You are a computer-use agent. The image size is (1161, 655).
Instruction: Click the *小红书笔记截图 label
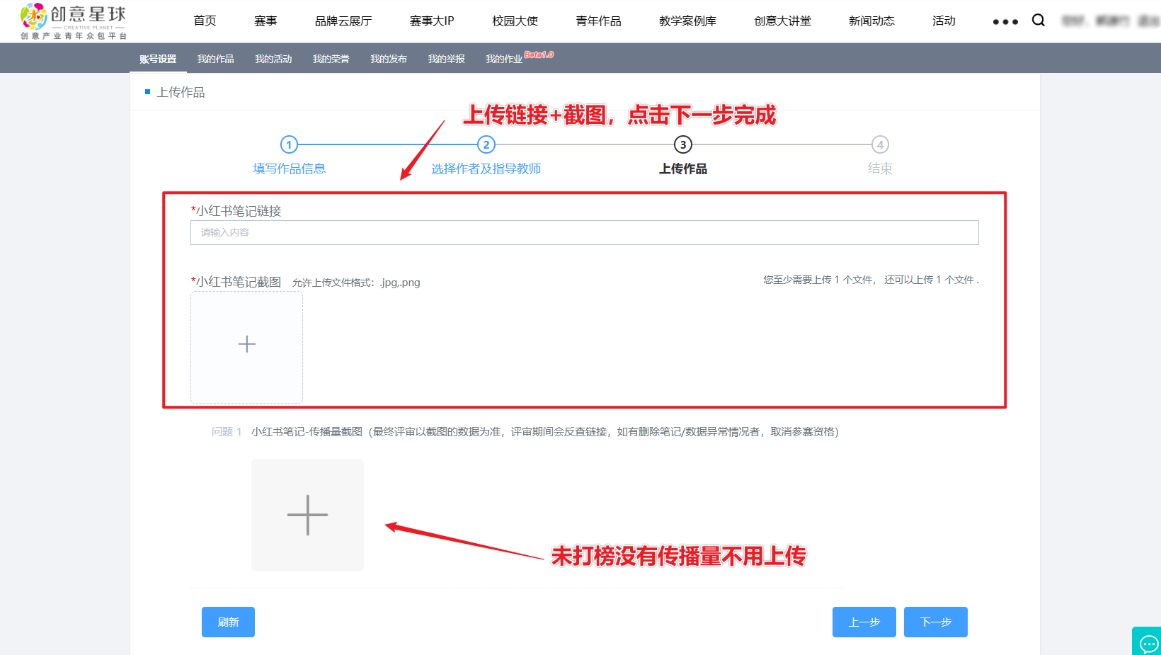click(236, 282)
